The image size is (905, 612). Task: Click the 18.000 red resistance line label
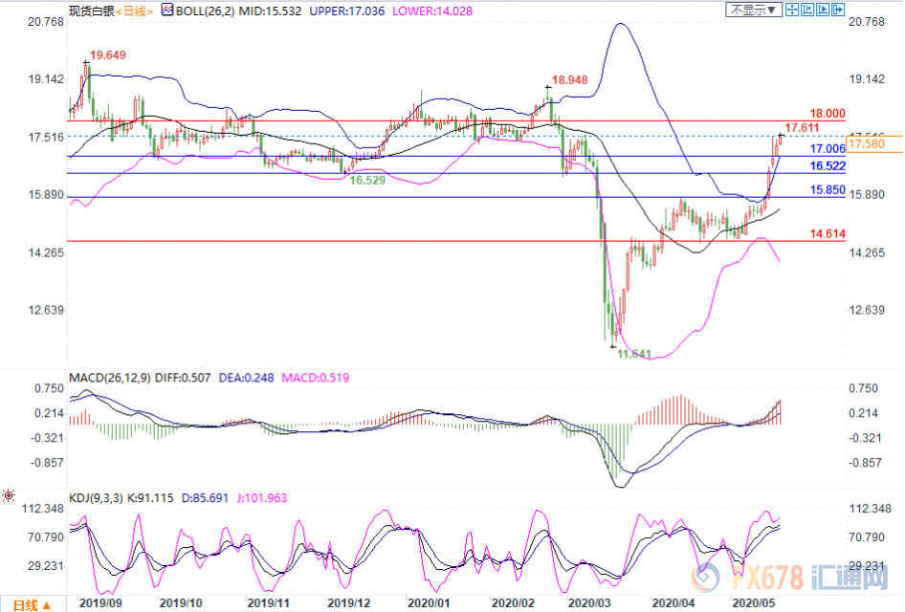(x=827, y=112)
